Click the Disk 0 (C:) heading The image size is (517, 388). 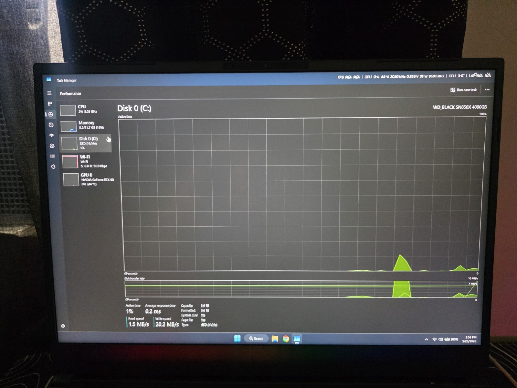click(134, 108)
